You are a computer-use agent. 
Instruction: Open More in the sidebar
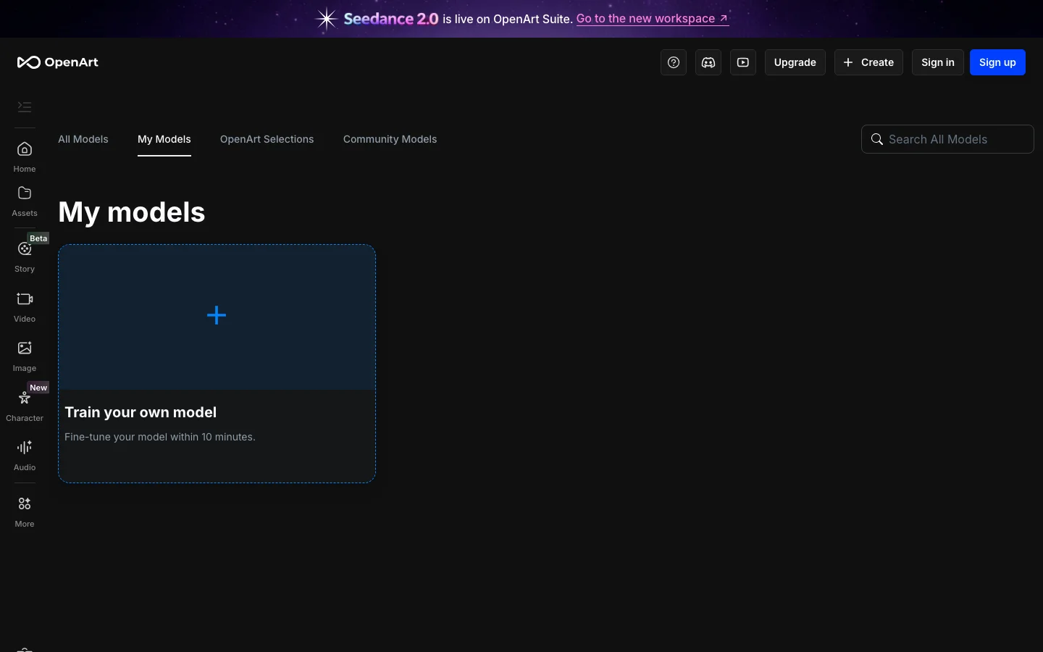[25, 512]
